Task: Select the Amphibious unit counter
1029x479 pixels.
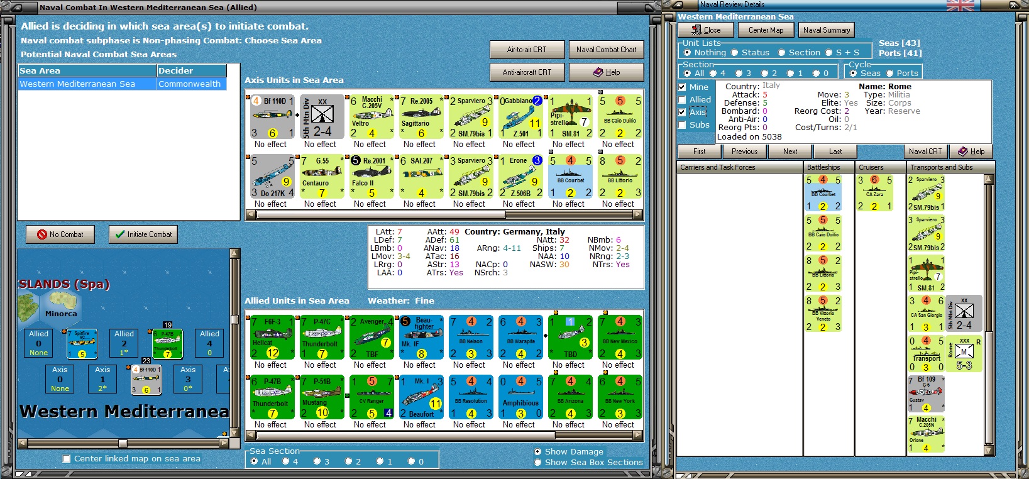Action: tap(521, 397)
